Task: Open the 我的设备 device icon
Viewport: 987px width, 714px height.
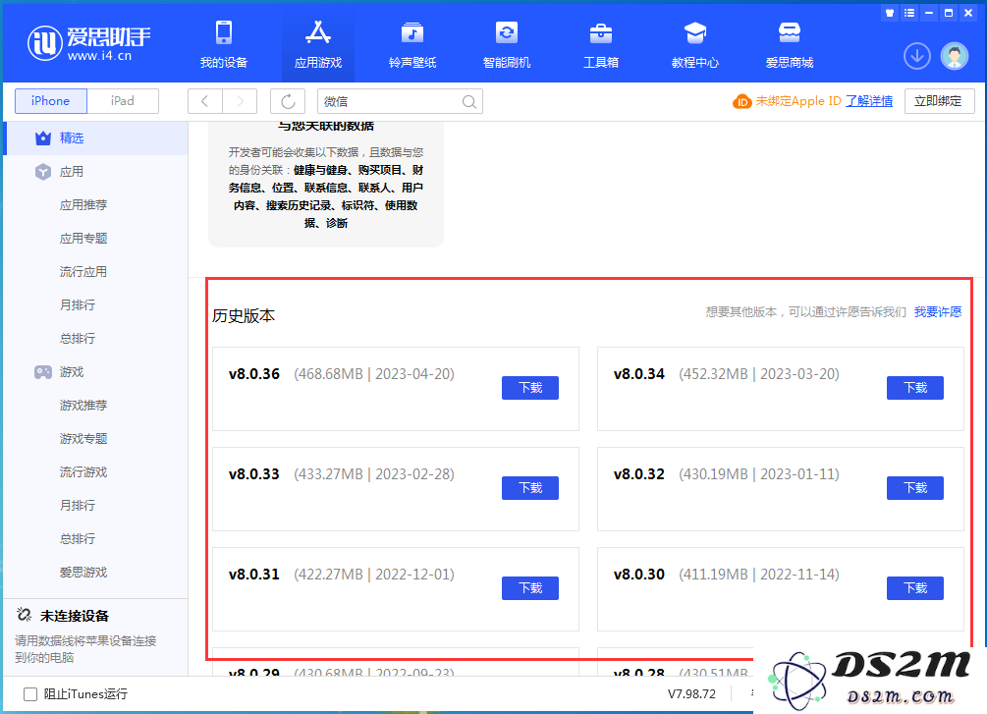Action: click(224, 32)
